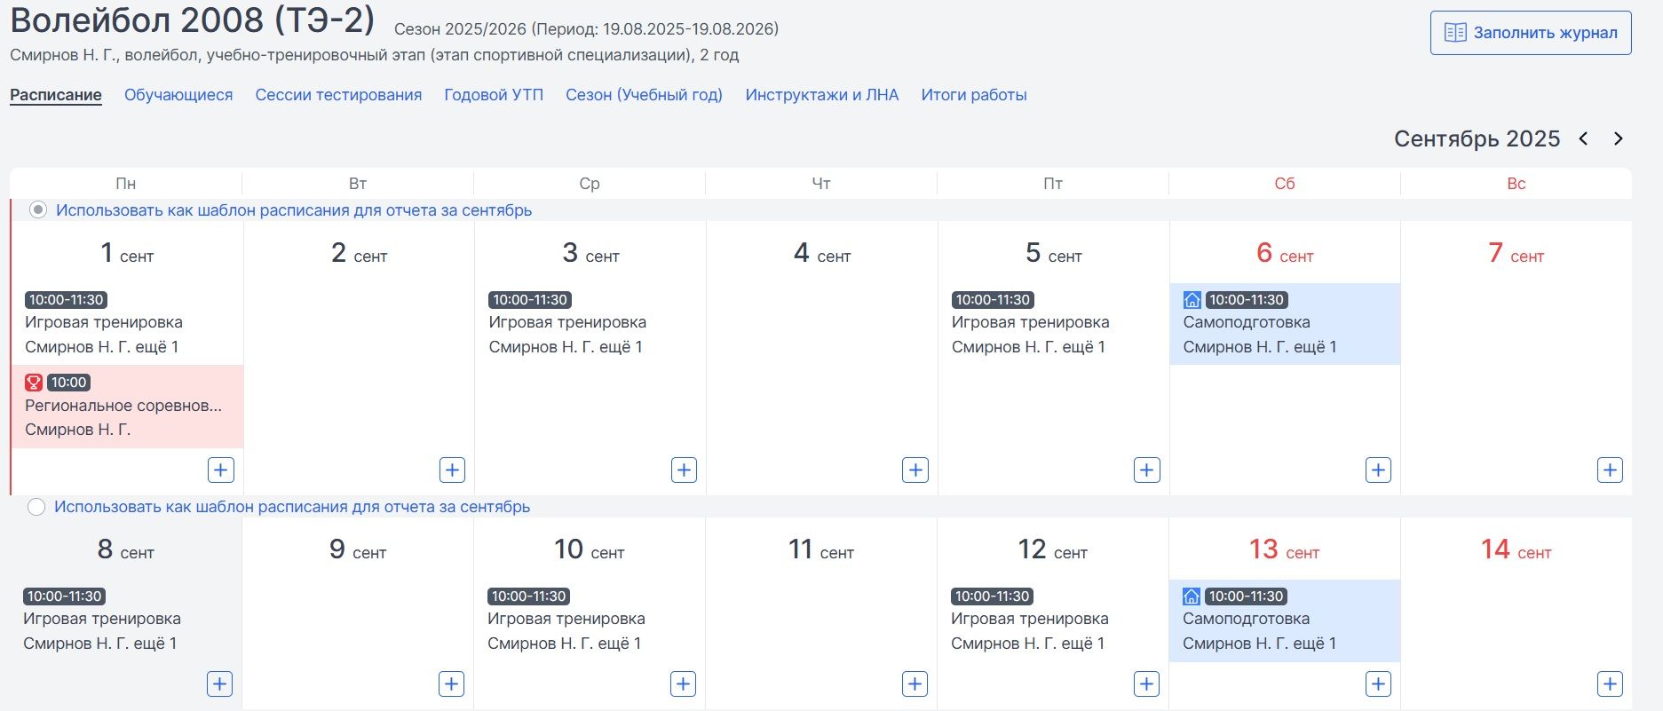Add event on 7 сент cell
Image resolution: width=1663 pixels, height=711 pixels.
coord(1610,470)
